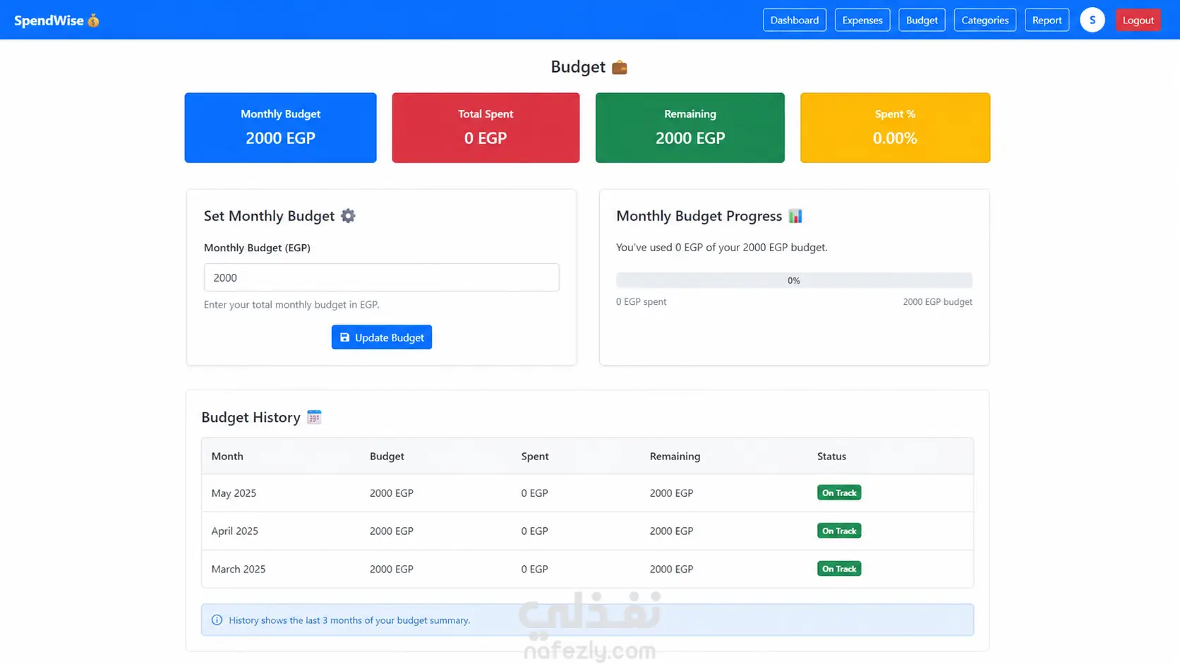Screen dimensions: 1180x664
Task: Click the 0% budget progress bar
Action: [794, 280]
